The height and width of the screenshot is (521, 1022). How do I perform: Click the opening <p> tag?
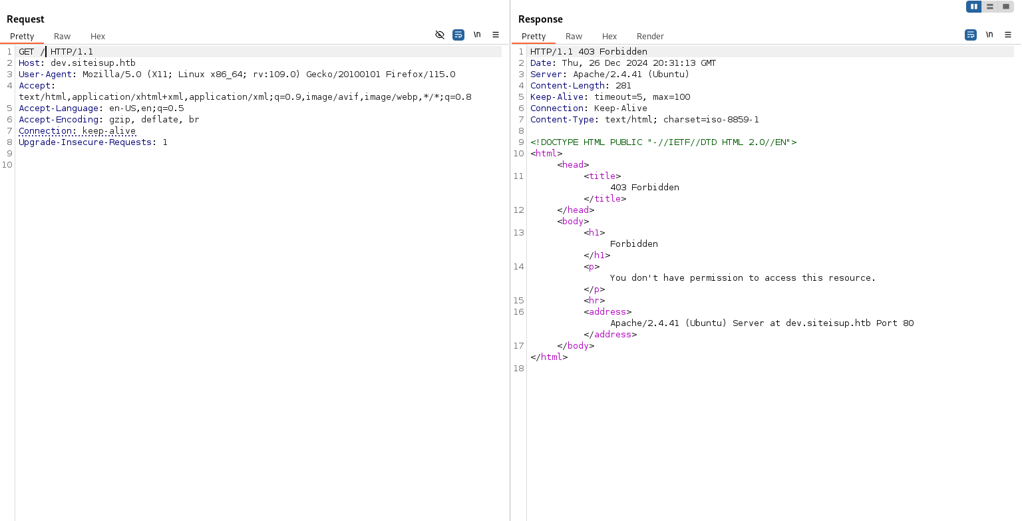592,266
